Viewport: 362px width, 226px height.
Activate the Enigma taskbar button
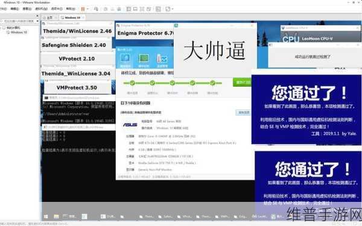click(241, 216)
